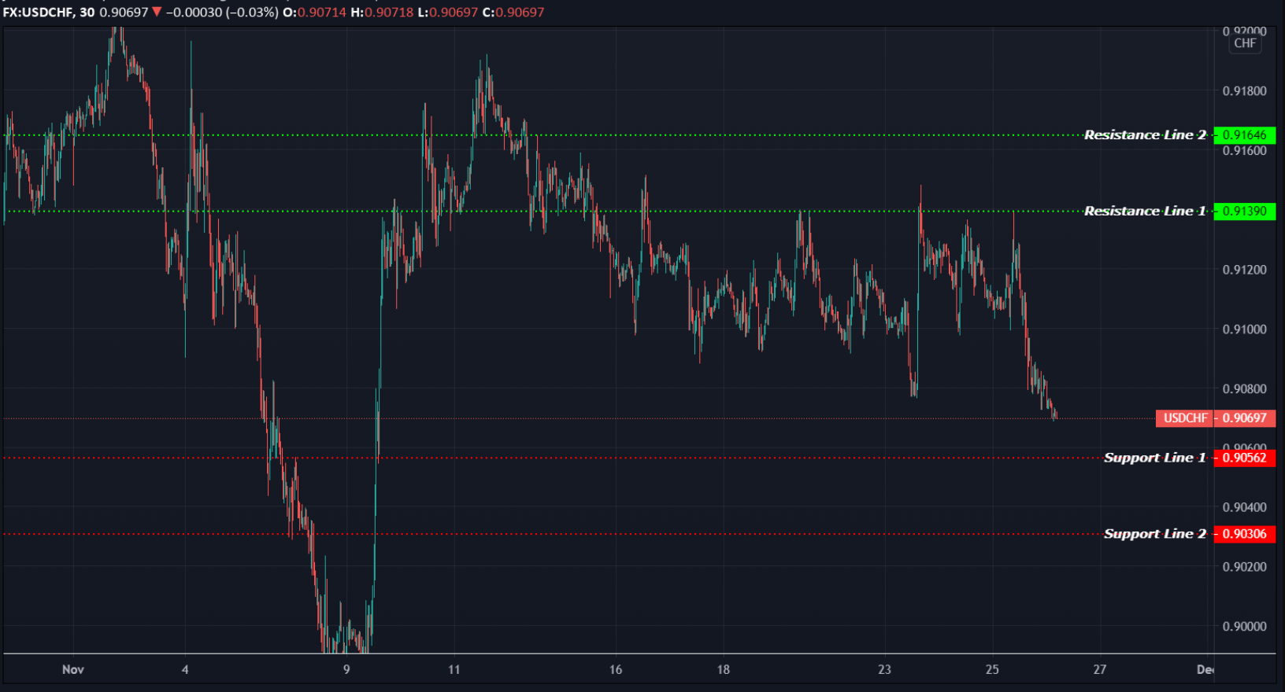Click the 0.90000 price axis value

click(1244, 627)
